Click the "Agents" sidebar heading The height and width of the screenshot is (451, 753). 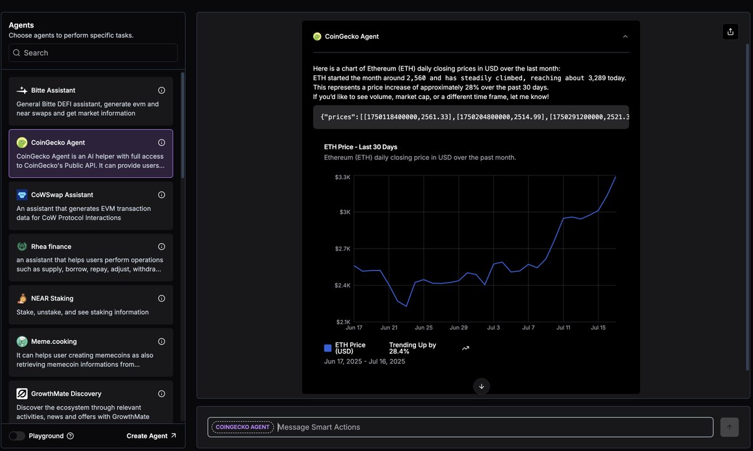click(x=21, y=25)
